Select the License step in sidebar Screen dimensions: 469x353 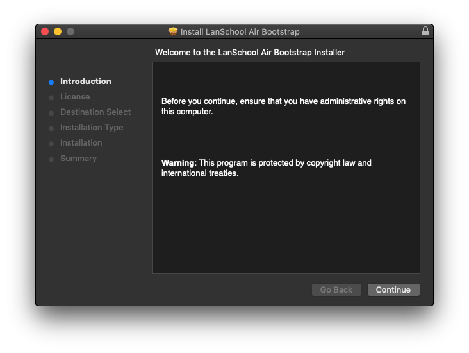click(75, 96)
